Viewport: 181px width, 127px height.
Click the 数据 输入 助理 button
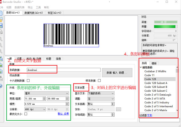pyautogui.click(x=119, y=73)
